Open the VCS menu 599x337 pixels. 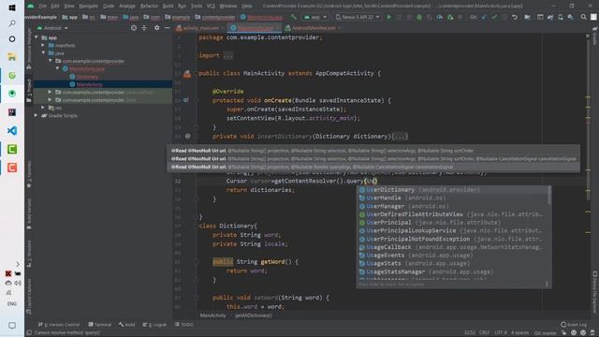pyautogui.click(x=211, y=6)
